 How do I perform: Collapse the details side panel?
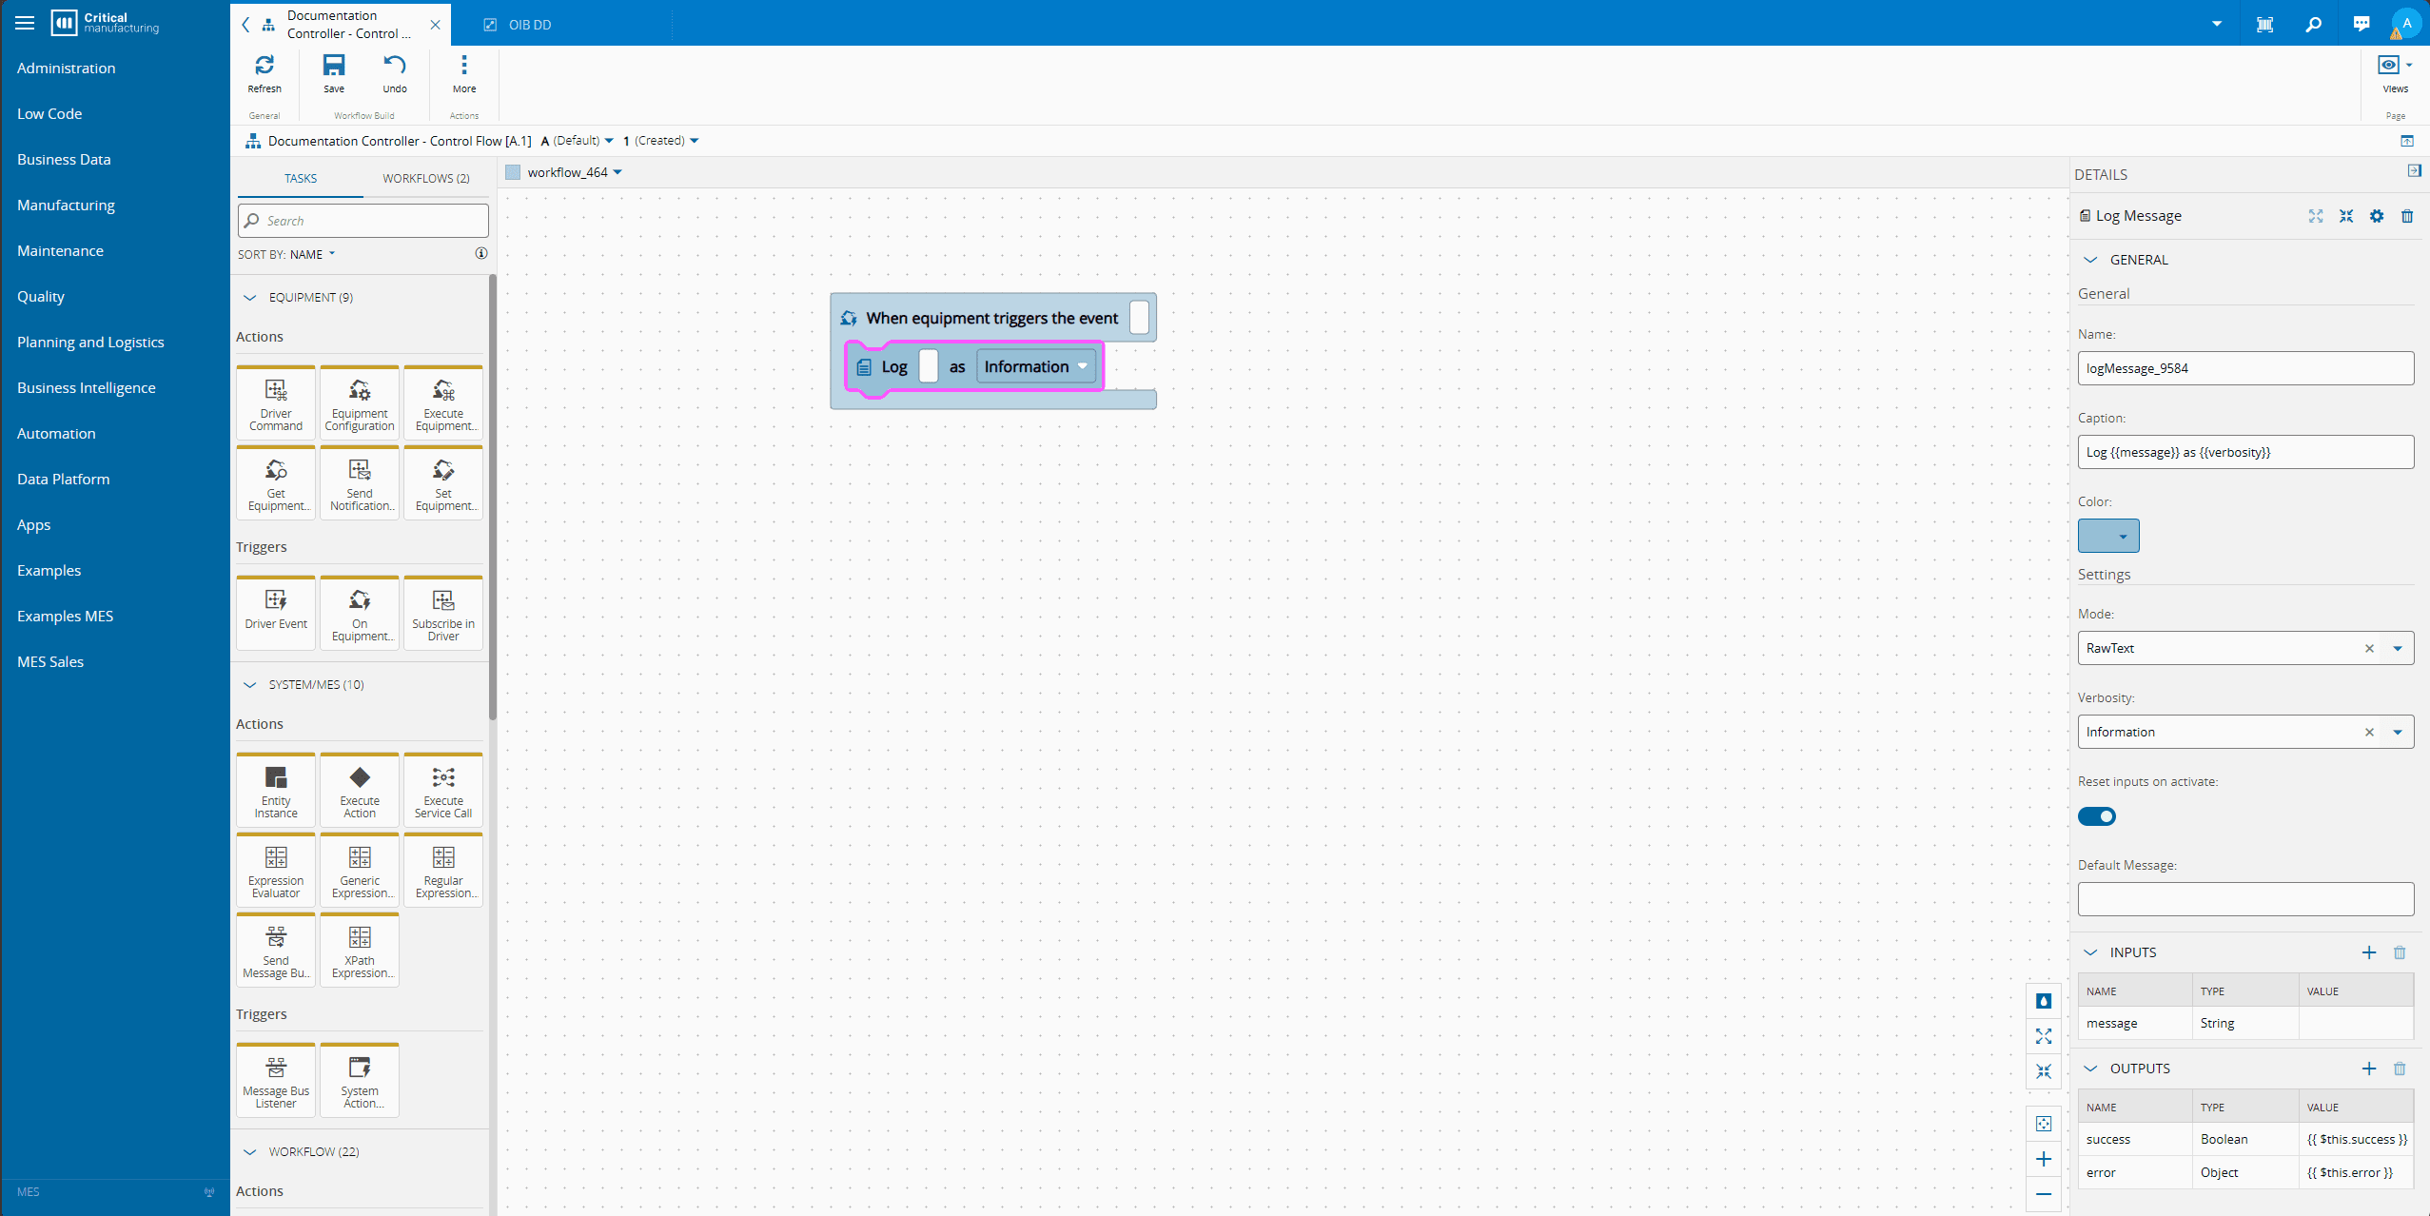click(2414, 171)
